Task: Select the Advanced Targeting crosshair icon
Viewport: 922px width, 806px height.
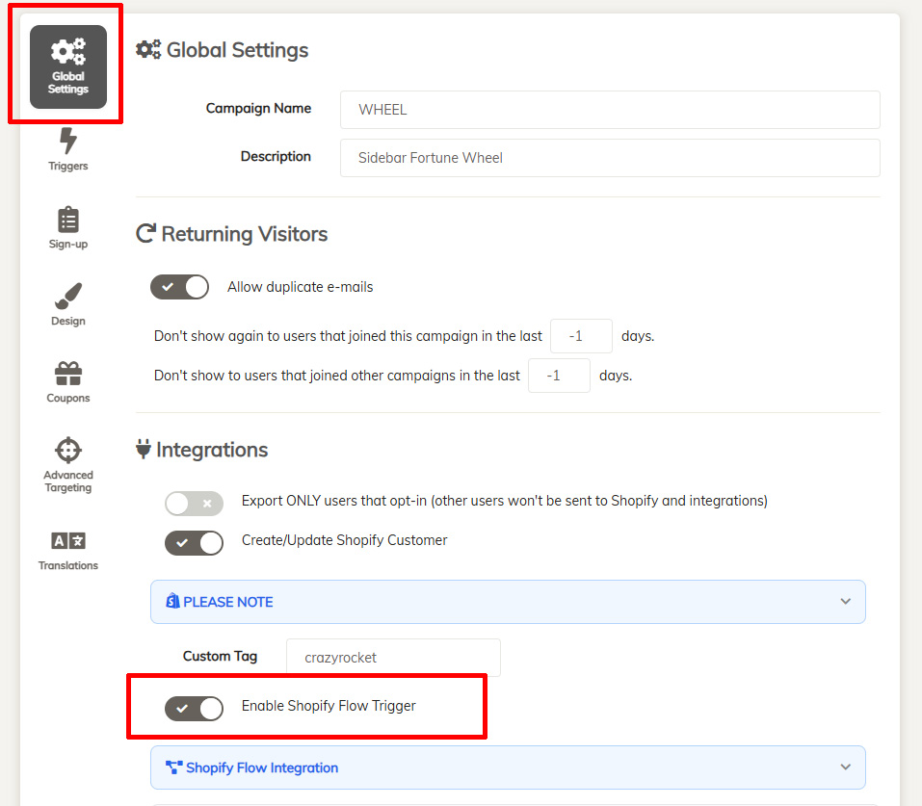Action: pyautogui.click(x=68, y=451)
